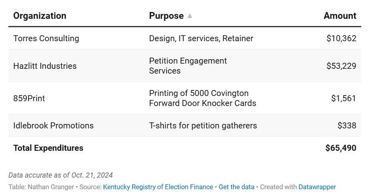Click the $338 amount value

click(346, 126)
